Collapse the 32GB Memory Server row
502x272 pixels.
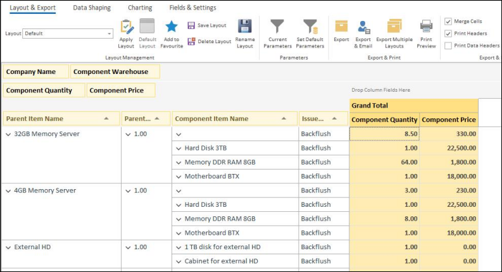8,134
